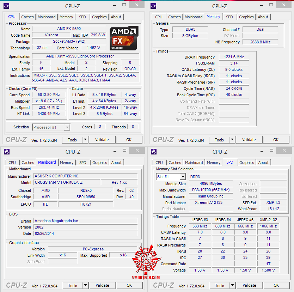Screen dimensions: 294x292
Task: Click Tools button in SPD window
Action: (220, 285)
